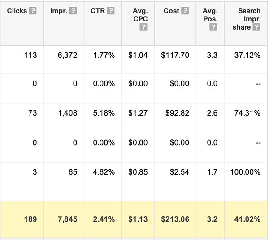
Task: Click the 2.6 average position value
Action: 212,113
